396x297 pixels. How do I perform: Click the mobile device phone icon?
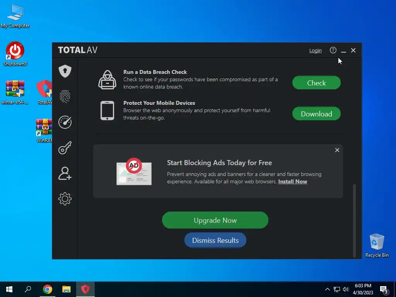[108, 111]
